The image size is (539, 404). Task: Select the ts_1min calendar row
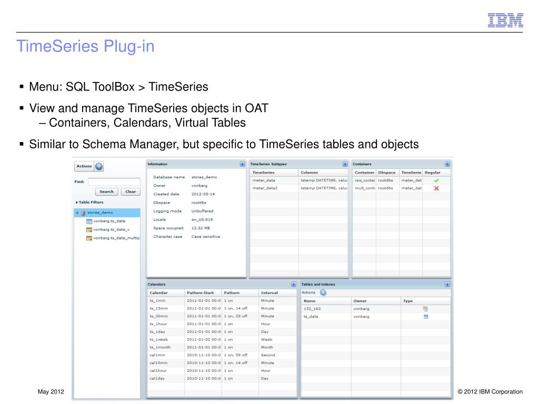(x=222, y=300)
